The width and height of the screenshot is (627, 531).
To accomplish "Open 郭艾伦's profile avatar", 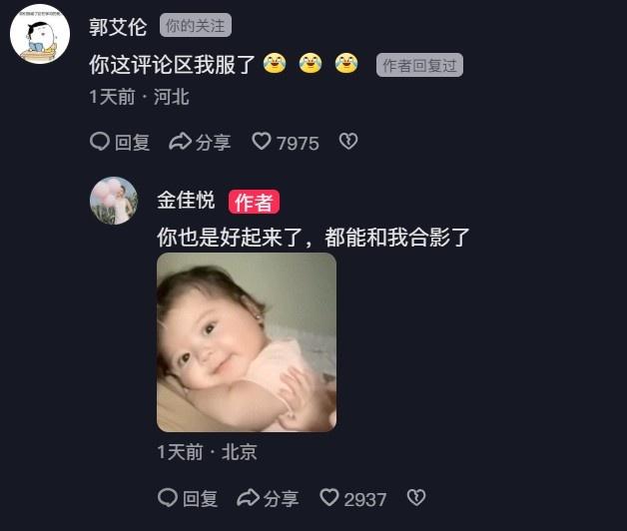I will click(40, 34).
